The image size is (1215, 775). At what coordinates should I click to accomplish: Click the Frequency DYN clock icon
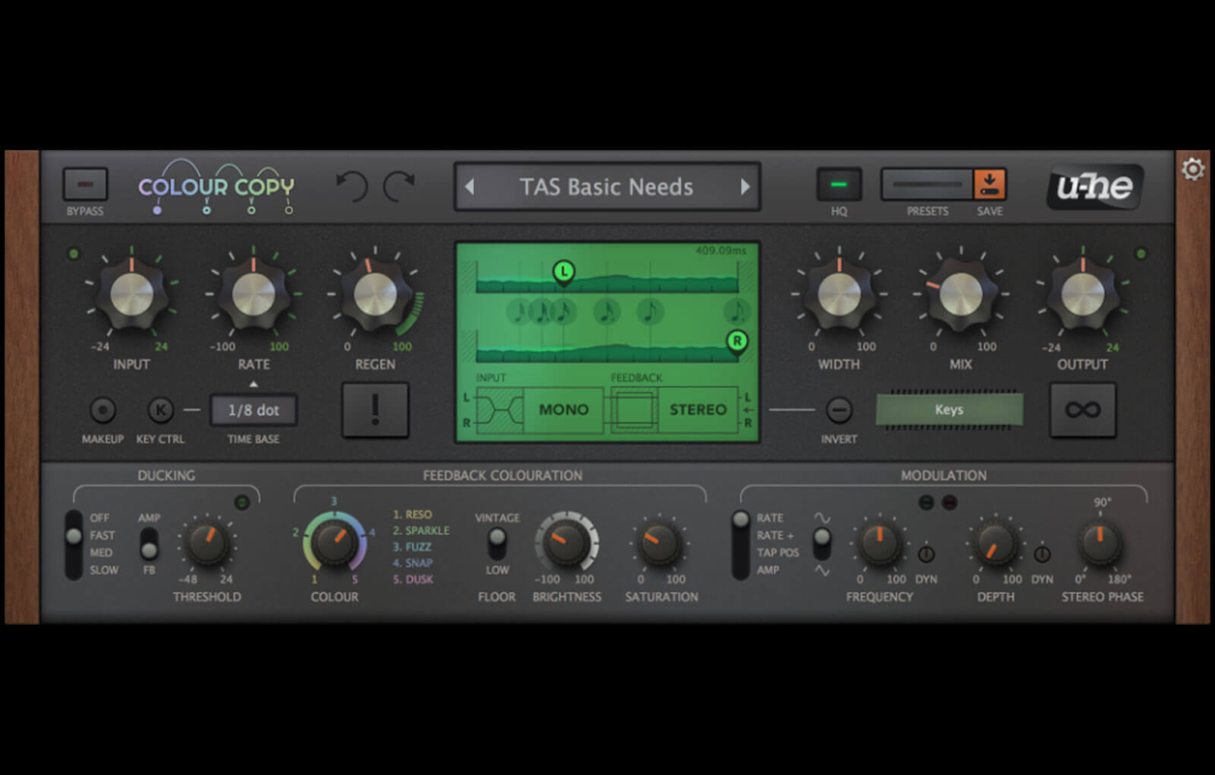coord(926,554)
